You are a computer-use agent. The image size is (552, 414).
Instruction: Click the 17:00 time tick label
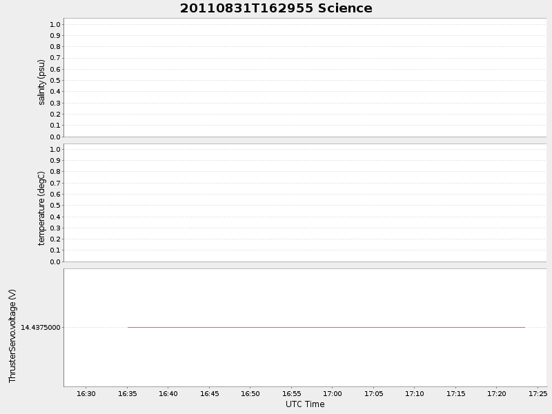coord(333,393)
